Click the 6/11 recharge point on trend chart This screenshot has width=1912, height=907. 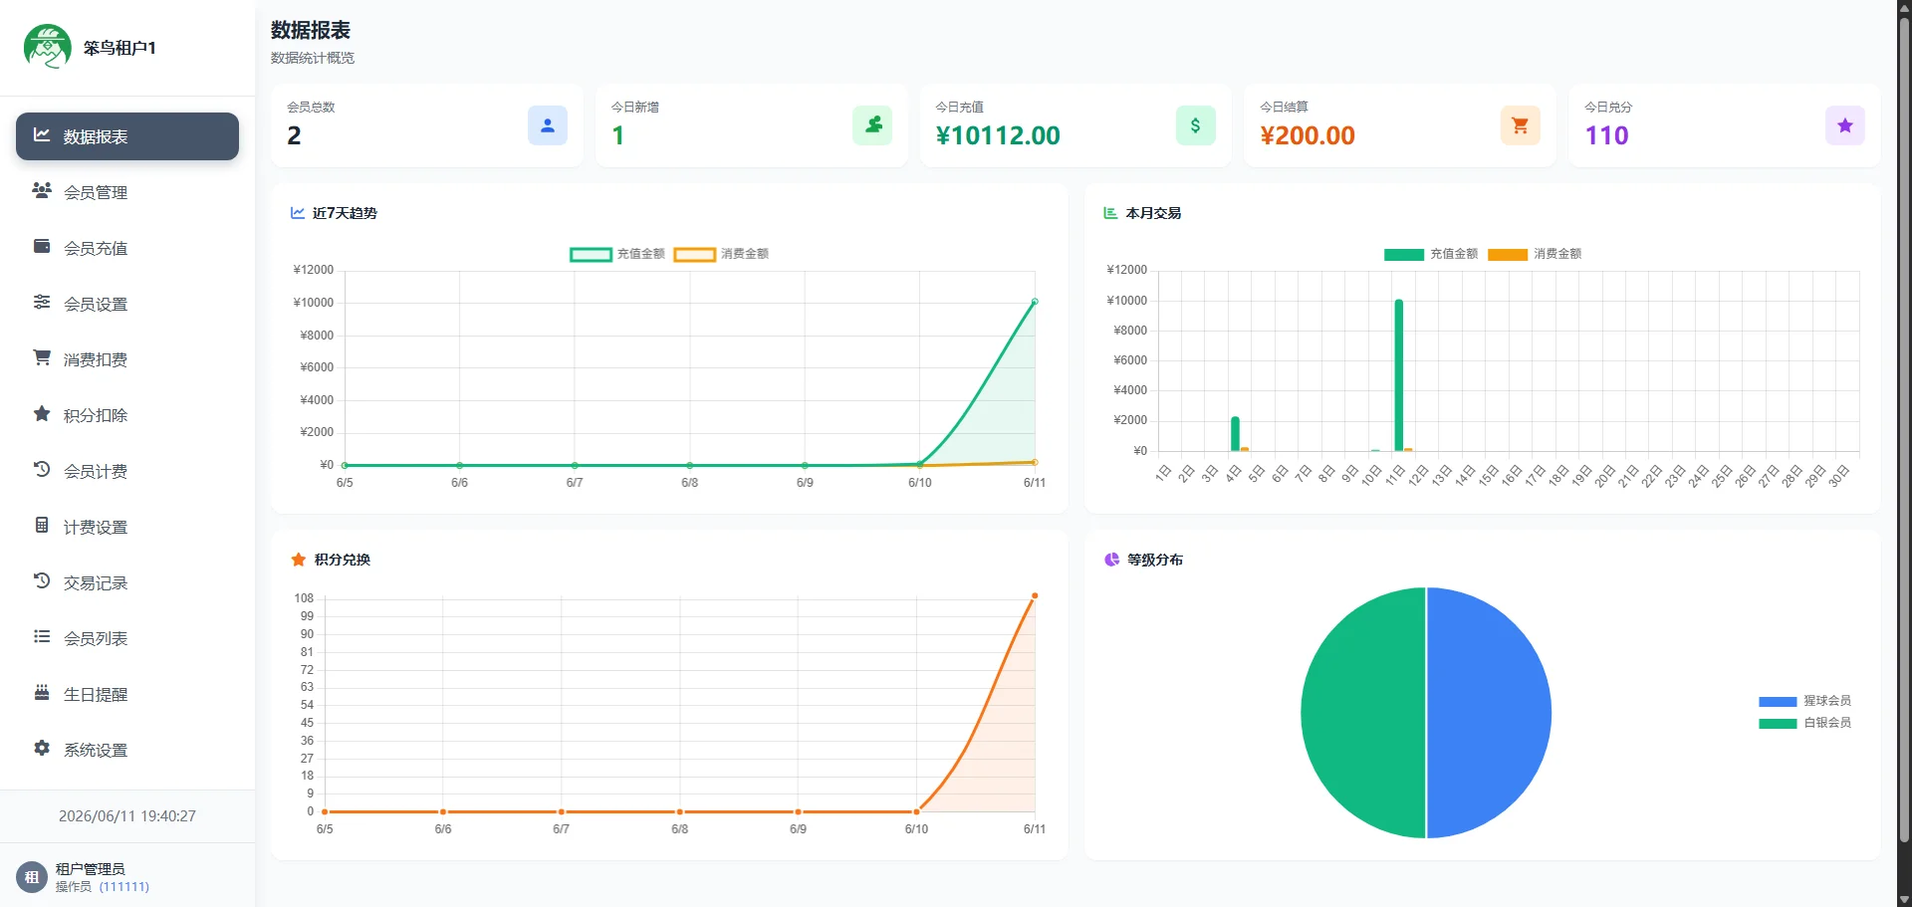pos(1035,302)
